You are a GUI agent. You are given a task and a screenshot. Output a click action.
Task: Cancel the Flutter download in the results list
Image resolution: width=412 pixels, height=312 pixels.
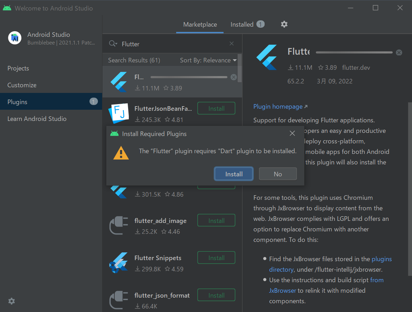[234, 77]
